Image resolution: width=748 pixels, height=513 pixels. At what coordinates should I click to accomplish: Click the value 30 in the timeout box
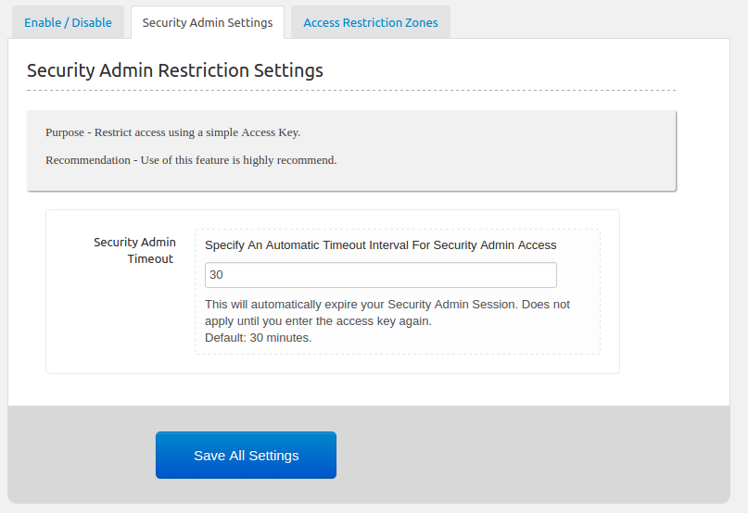point(216,275)
